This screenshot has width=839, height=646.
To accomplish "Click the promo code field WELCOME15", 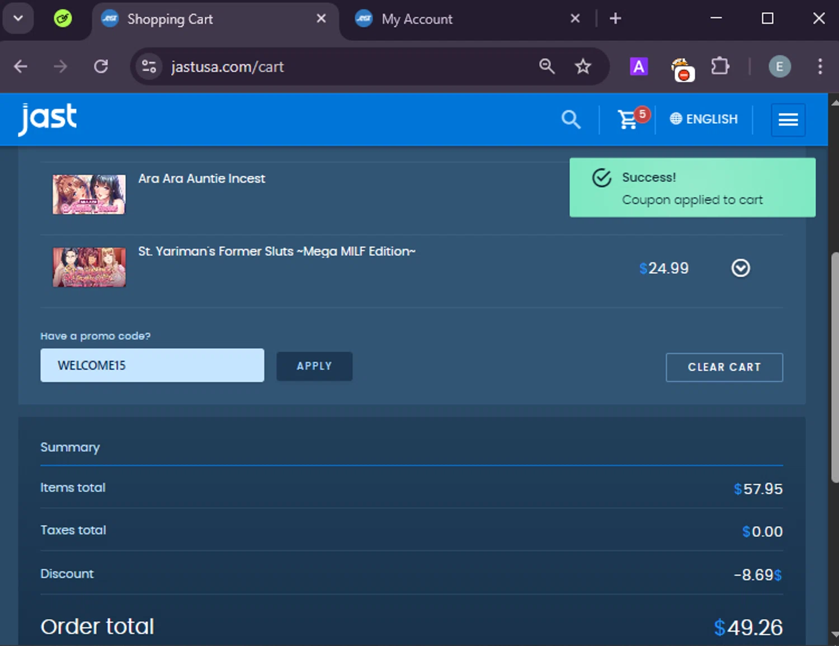I will [152, 366].
